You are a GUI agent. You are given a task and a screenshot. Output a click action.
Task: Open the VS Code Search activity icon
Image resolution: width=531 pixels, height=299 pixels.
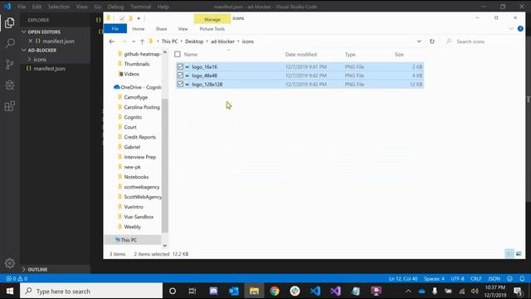tap(9, 43)
